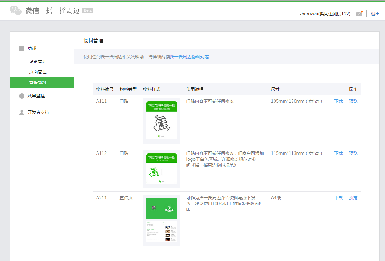Click the 物料样式 column header

pyautogui.click(x=151, y=89)
